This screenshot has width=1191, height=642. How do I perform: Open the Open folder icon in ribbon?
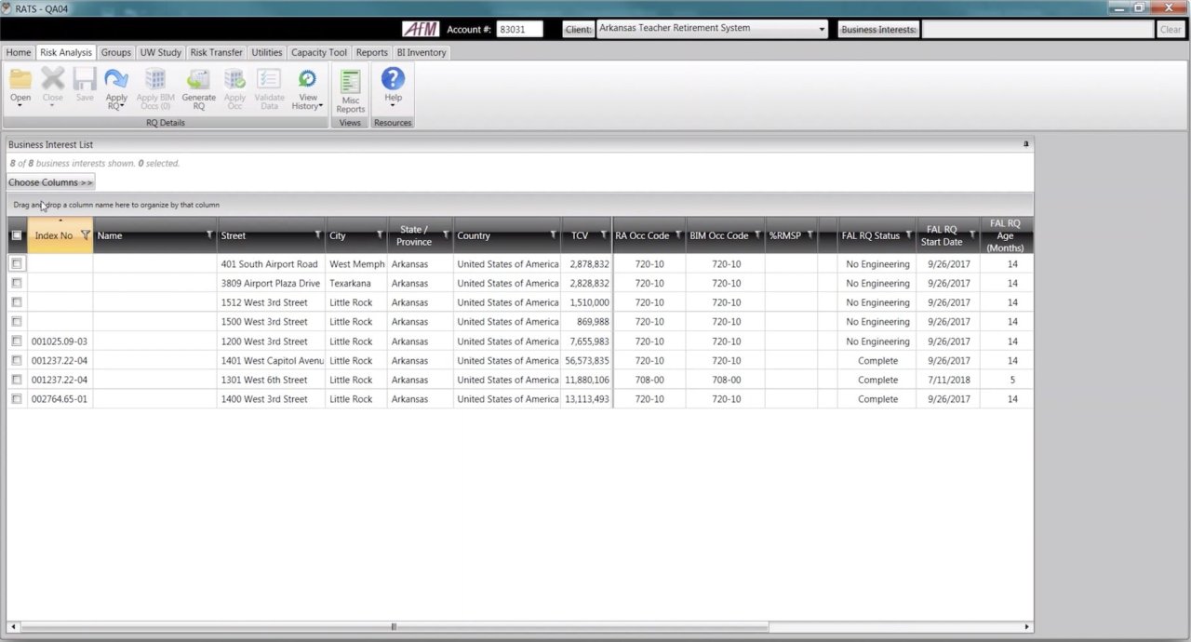(20, 81)
